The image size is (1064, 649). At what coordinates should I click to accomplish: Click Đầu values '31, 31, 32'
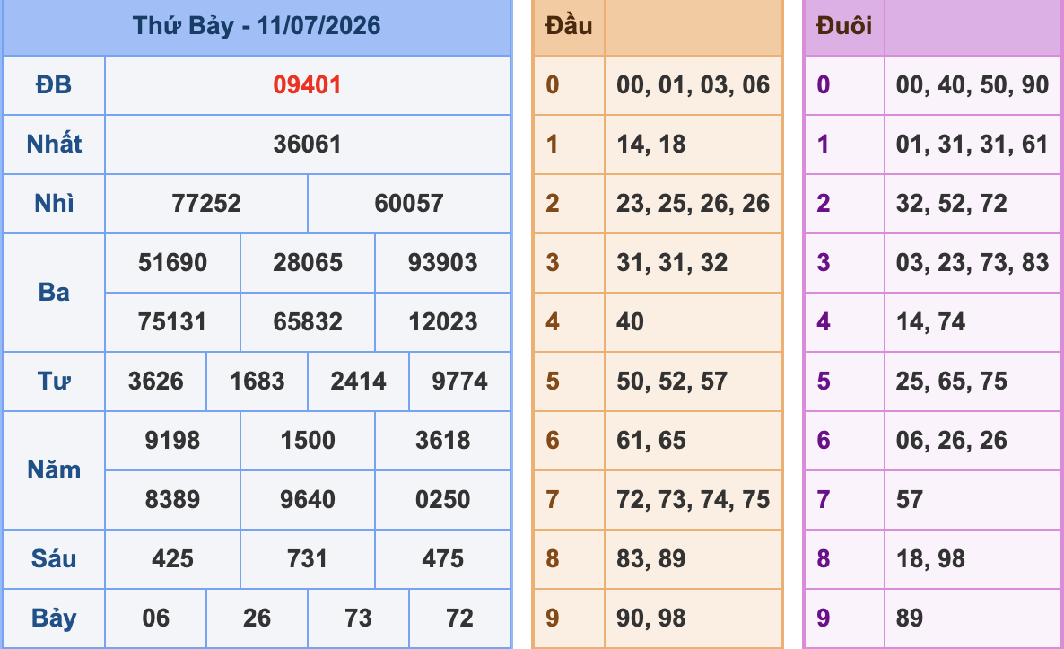(672, 263)
